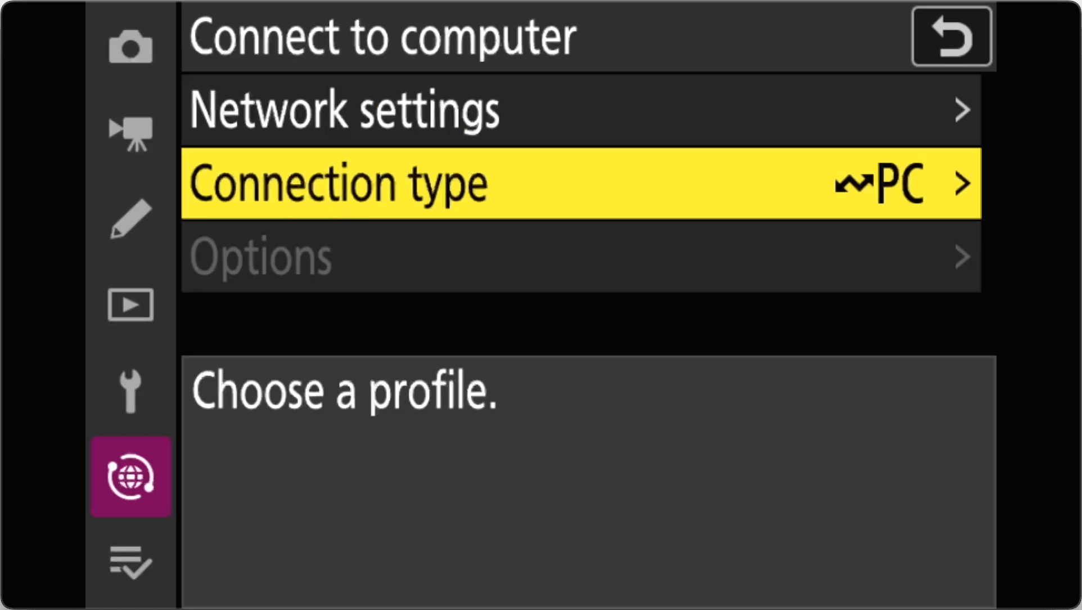Select the Movie Shooting menu icon
This screenshot has height=610, width=1082.
(x=130, y=132)
